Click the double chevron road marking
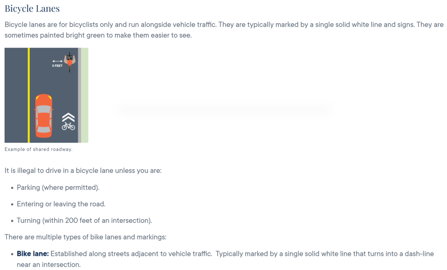This screenshot has width=447, height=270. click(68, 117)
